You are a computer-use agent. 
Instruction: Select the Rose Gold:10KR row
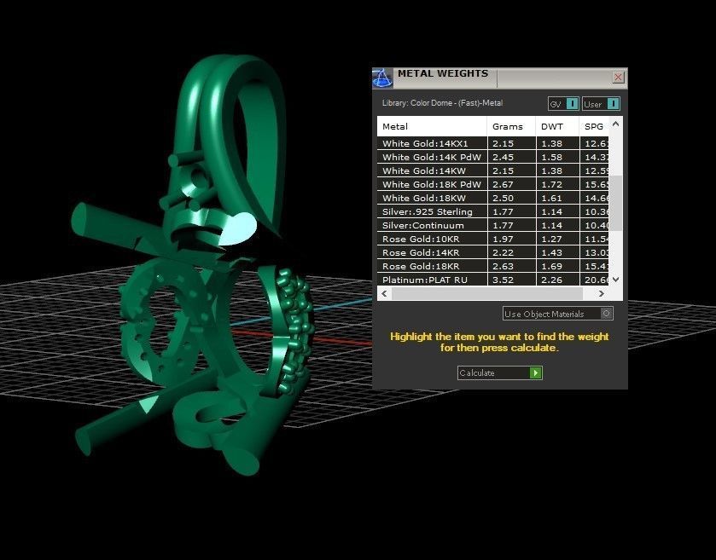493,239
